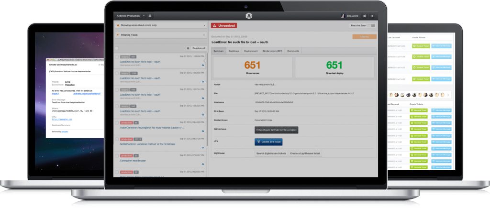
Task: Click the 'staging 1299' tag
Action: [128, 73]
